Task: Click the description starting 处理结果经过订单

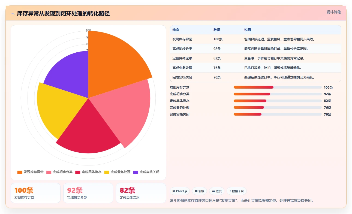Action: tap(280, 77)
